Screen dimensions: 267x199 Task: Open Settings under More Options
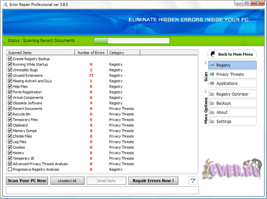232,121
